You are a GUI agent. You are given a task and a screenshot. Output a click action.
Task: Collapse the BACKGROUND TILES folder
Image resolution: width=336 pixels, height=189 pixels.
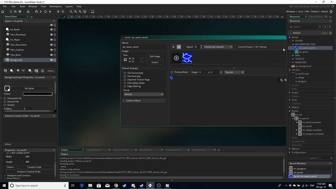293,44
